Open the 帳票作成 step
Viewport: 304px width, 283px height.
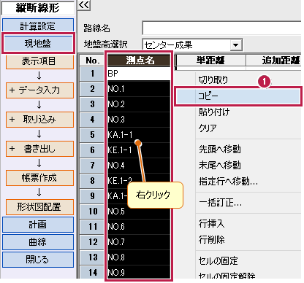pyautogui.click(x=39, y=178)
